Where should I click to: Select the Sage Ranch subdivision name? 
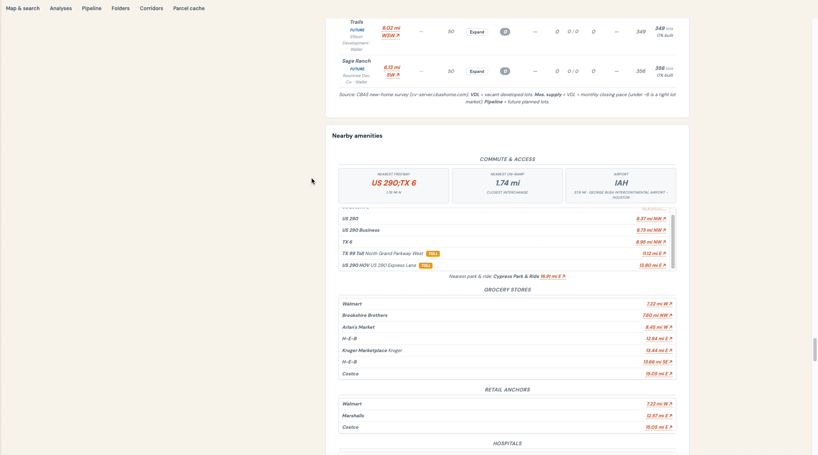[356, 61]
